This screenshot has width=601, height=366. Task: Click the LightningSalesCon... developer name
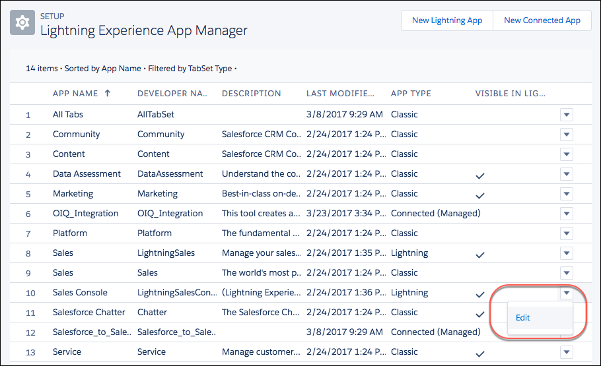pos(177,293)
